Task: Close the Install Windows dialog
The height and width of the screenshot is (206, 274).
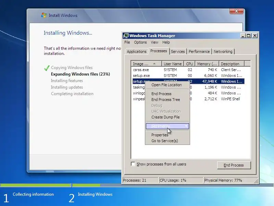Action: 236,11
